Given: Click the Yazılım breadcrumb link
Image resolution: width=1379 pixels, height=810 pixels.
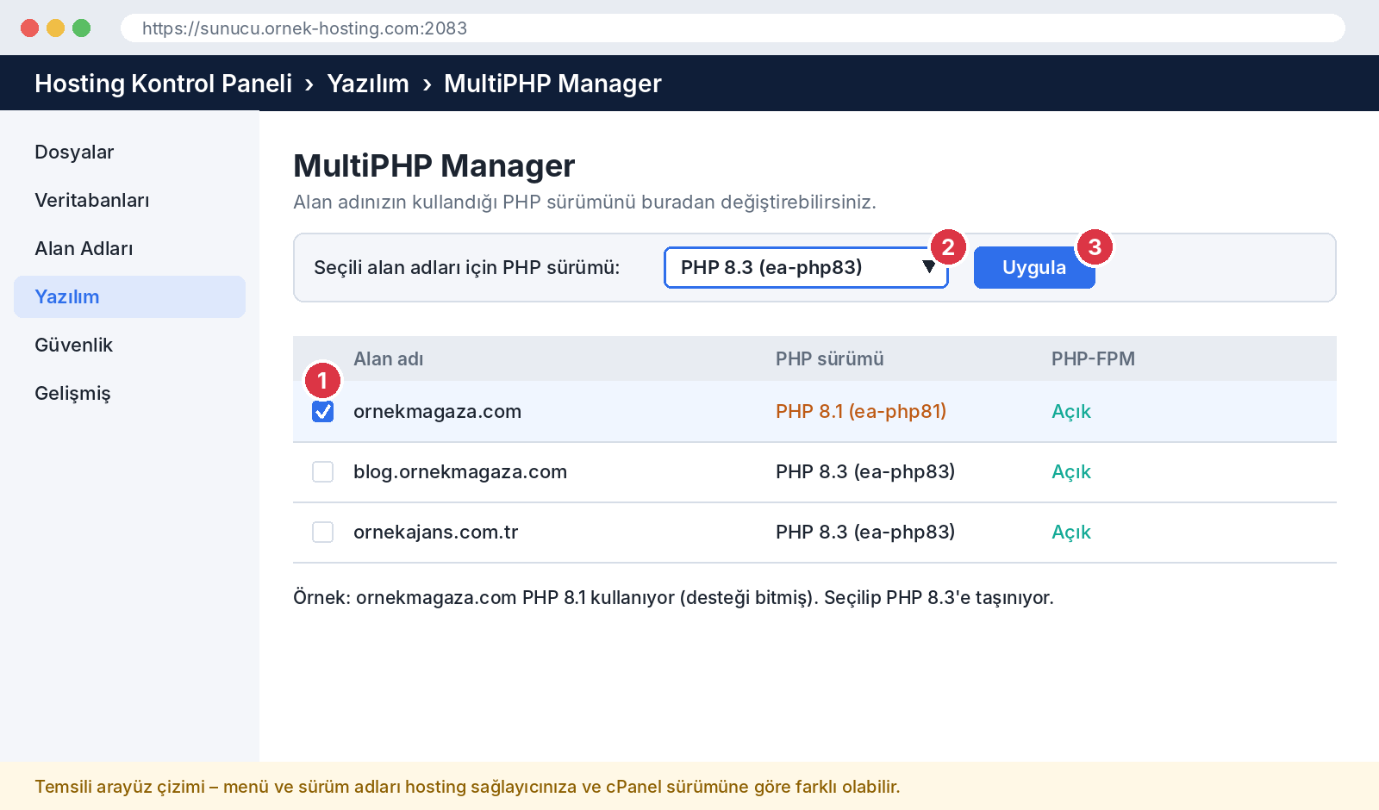Looking at the screenshot, I should [x=368, y=84].
